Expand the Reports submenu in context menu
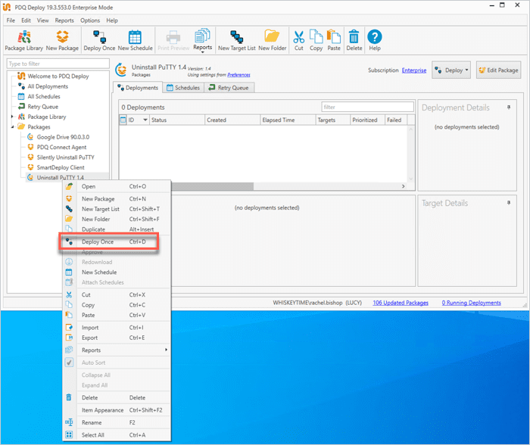The width and height of the screenshot is (530, 445). pyautogui.click(x=117, y=350)
